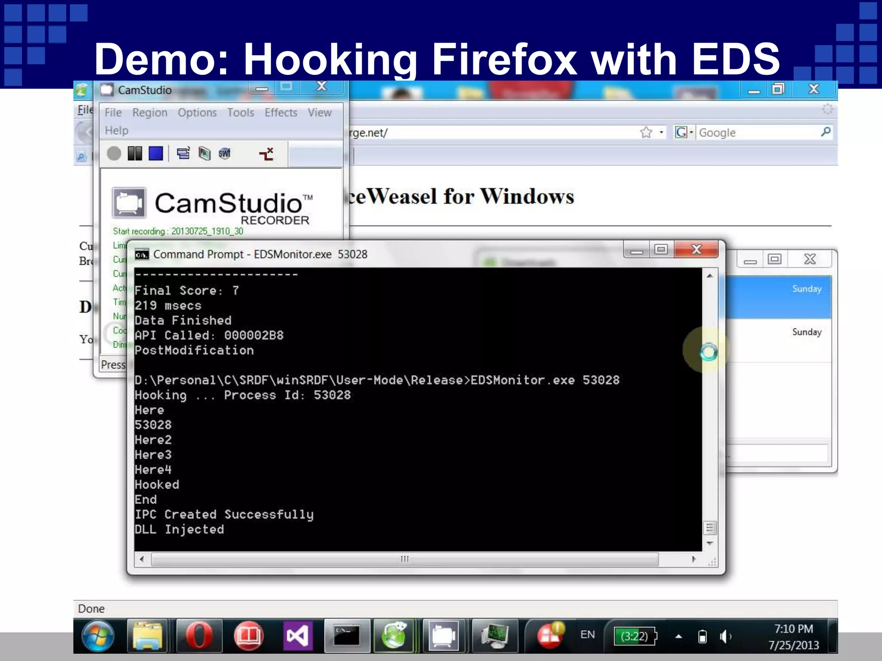Click Command Prompt vertical scrollbar thumb
882x661 pixels.
point(710,528)
